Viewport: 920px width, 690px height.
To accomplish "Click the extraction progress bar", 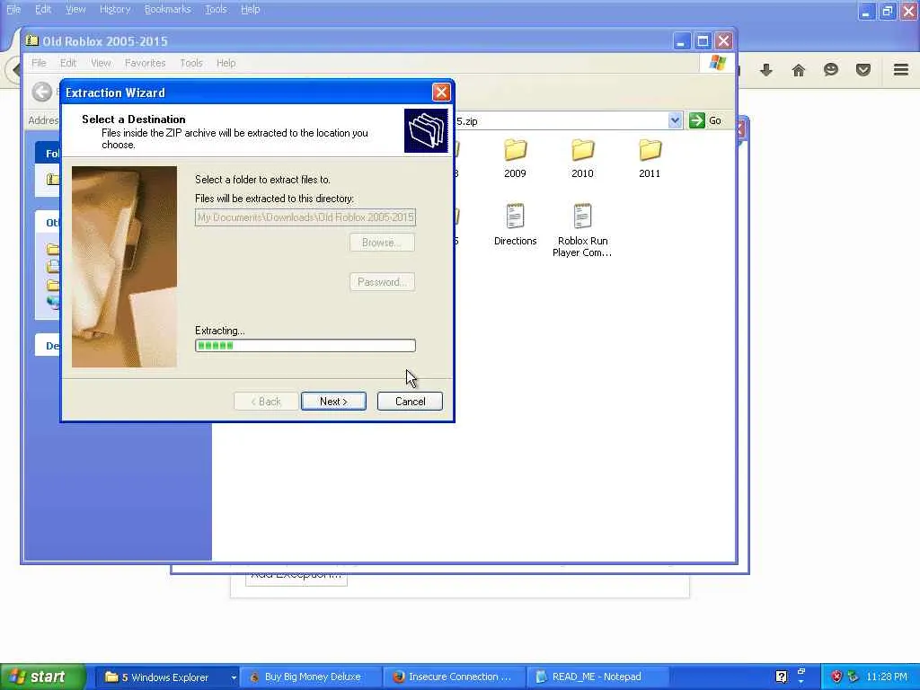I will pyautogui.click(x=305, y=346).
